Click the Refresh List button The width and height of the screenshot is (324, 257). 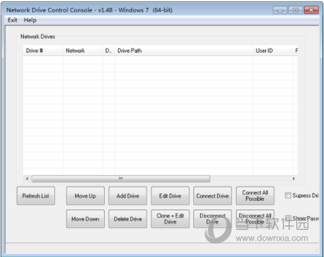click(35, 196)
